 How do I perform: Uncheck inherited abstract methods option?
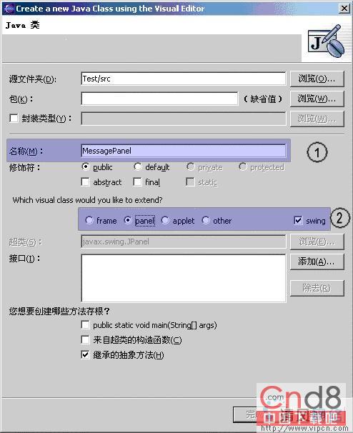(x=85, y=354)
